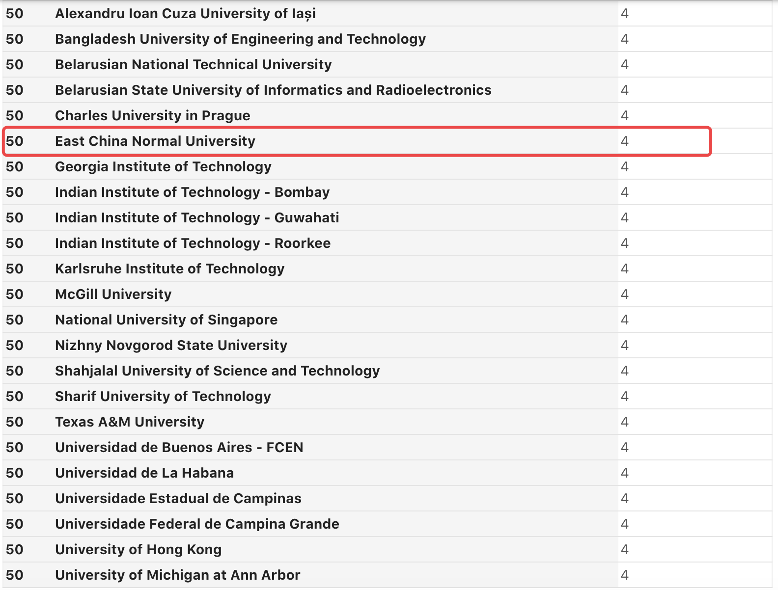Screen dimensions: 778x590
Task: Select Indian Institute of Technology - Roorkee
Action: 193,243
